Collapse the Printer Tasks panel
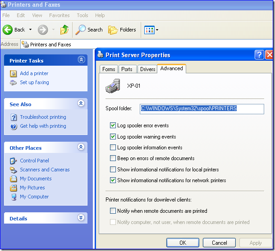The width and height of the screenshot is (275, 251). [x=82, y=60]
